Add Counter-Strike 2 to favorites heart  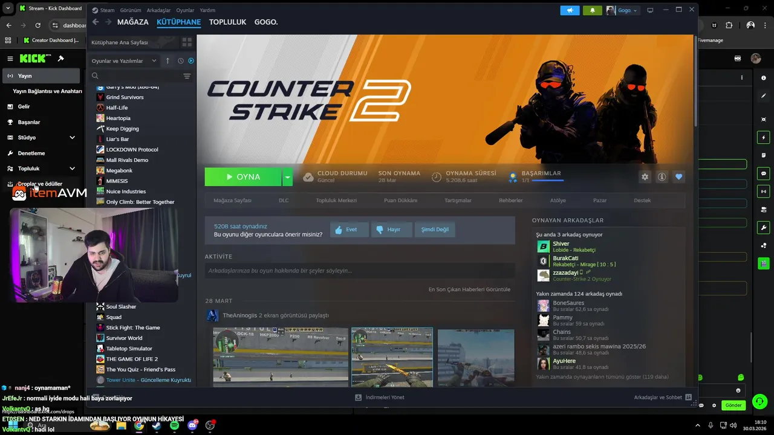(x=678, y=177)
